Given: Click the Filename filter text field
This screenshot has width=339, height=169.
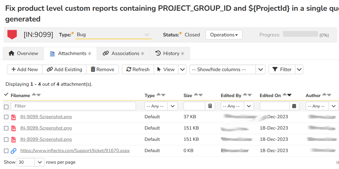Looking at the screenshot, I should [73, 106].
